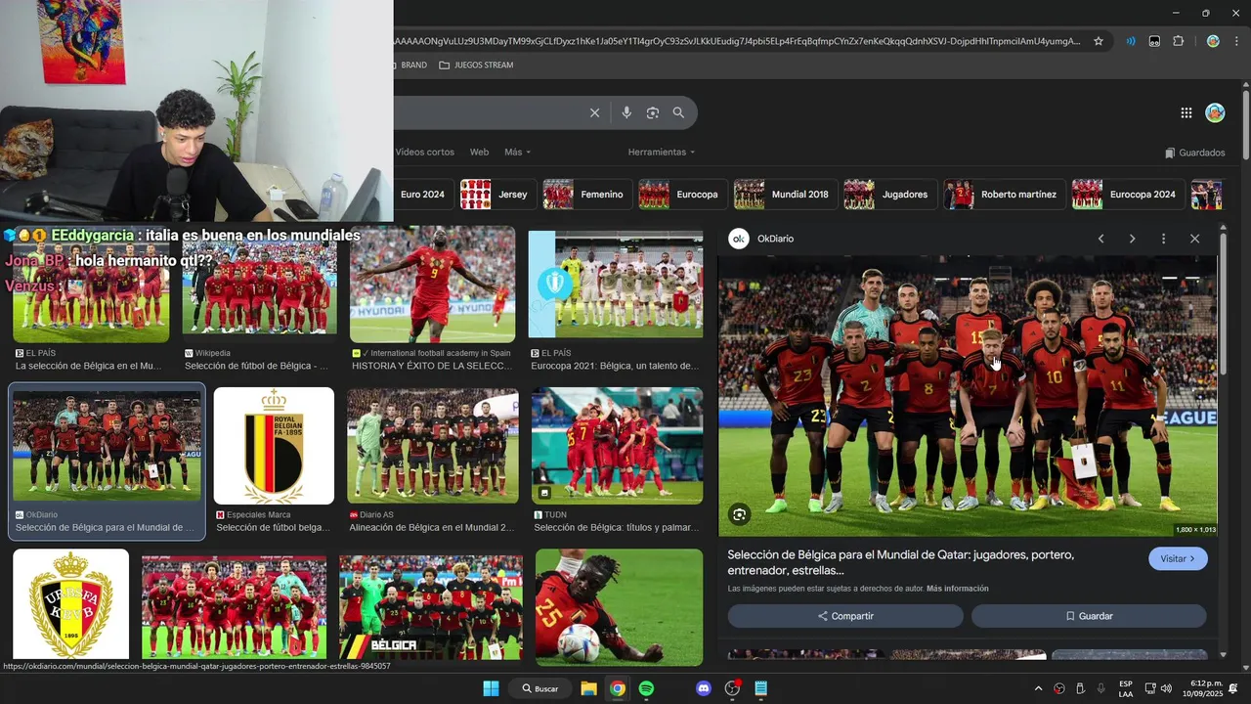Image resolution: width=1251 pixels, height=704 pixels.
Task: Search by image with Google Lens icon
Action: point(653,112)
